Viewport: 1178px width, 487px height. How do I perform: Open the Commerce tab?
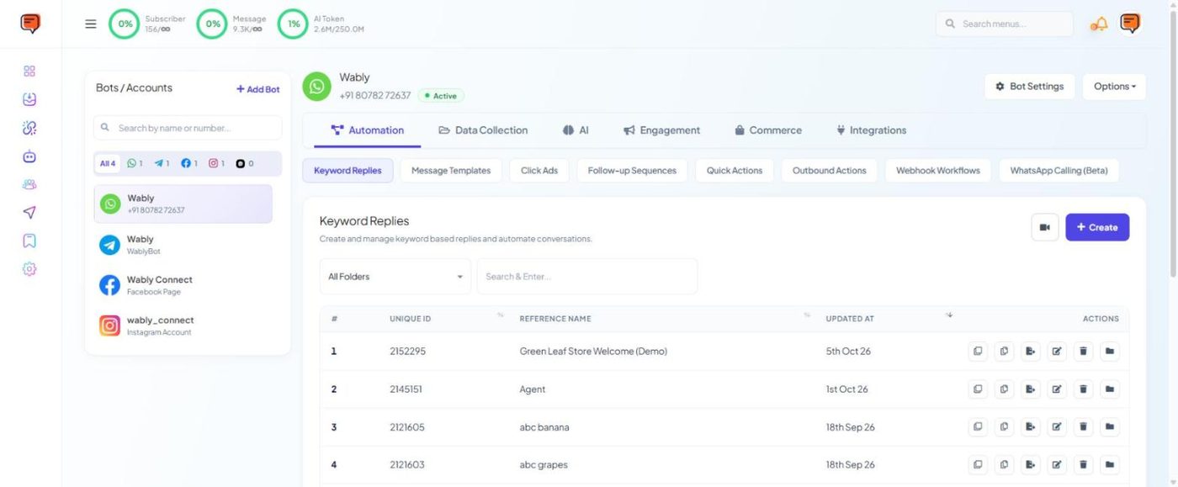click(767, 130)
